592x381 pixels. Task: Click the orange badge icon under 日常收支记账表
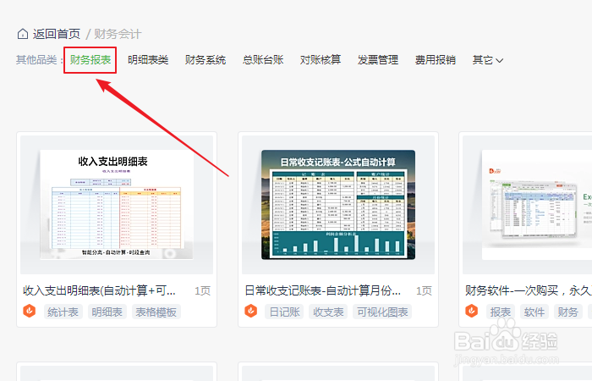pyautogui.click(x=250, y=312)
